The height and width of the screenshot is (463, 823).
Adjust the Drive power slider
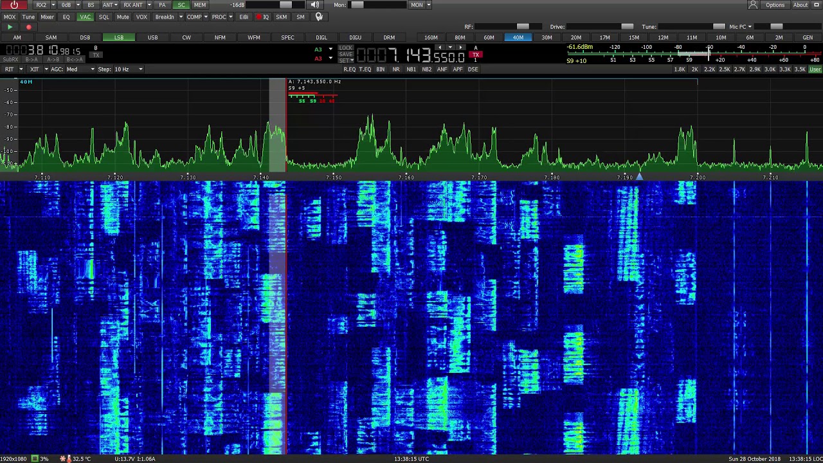tap(600, 27)
